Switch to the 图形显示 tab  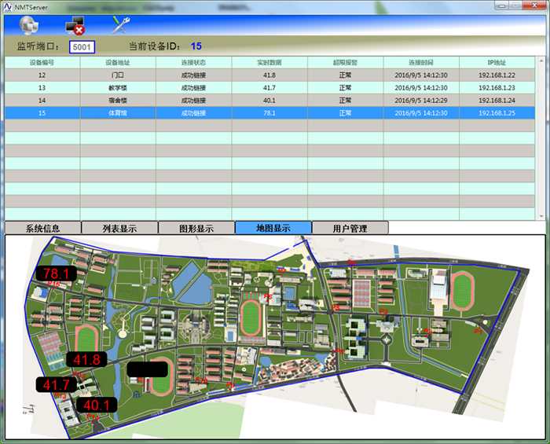pyautogui.click(x=196, y=229)
